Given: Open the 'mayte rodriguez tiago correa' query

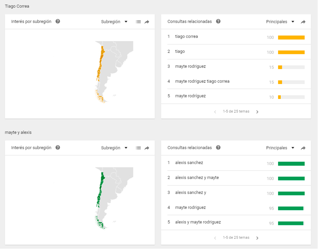Looking at the screenshot, I should (202, 81).
